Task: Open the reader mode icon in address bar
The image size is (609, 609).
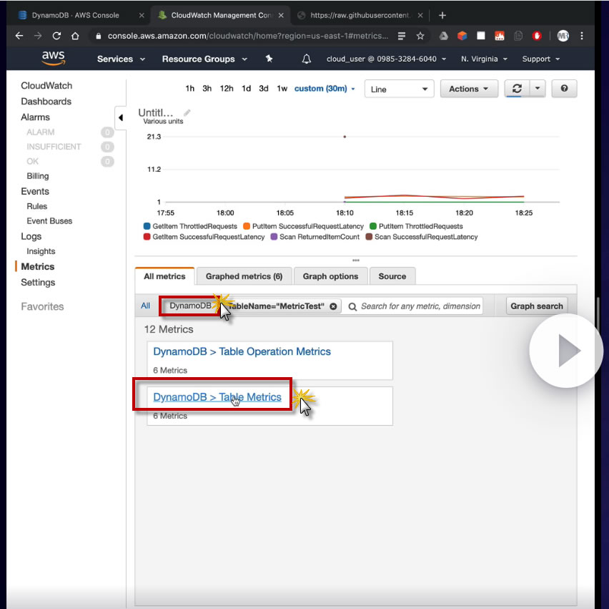Action: (402, 36)
